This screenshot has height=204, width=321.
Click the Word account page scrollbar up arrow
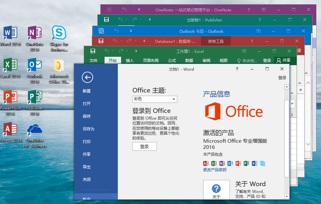[x=286, y=86]
